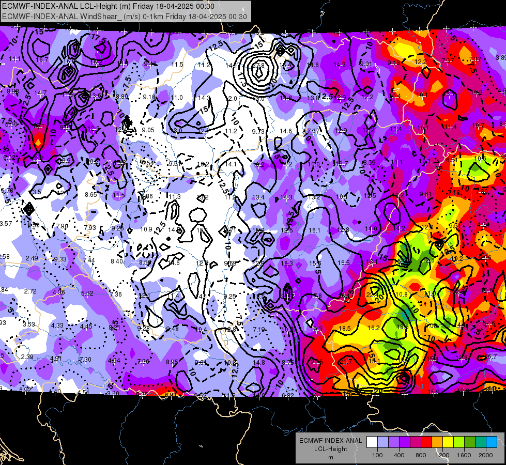Click the legend scale label '100'
This screenshot has width=506, height=465.
[x=377, y=455]
